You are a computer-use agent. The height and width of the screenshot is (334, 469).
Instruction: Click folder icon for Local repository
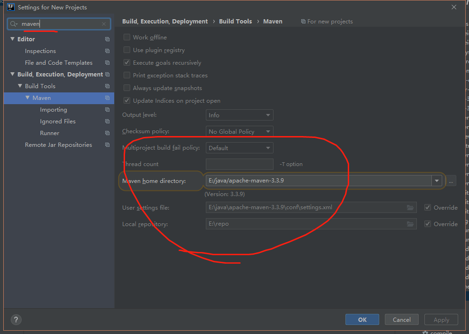tap(410, 224)
